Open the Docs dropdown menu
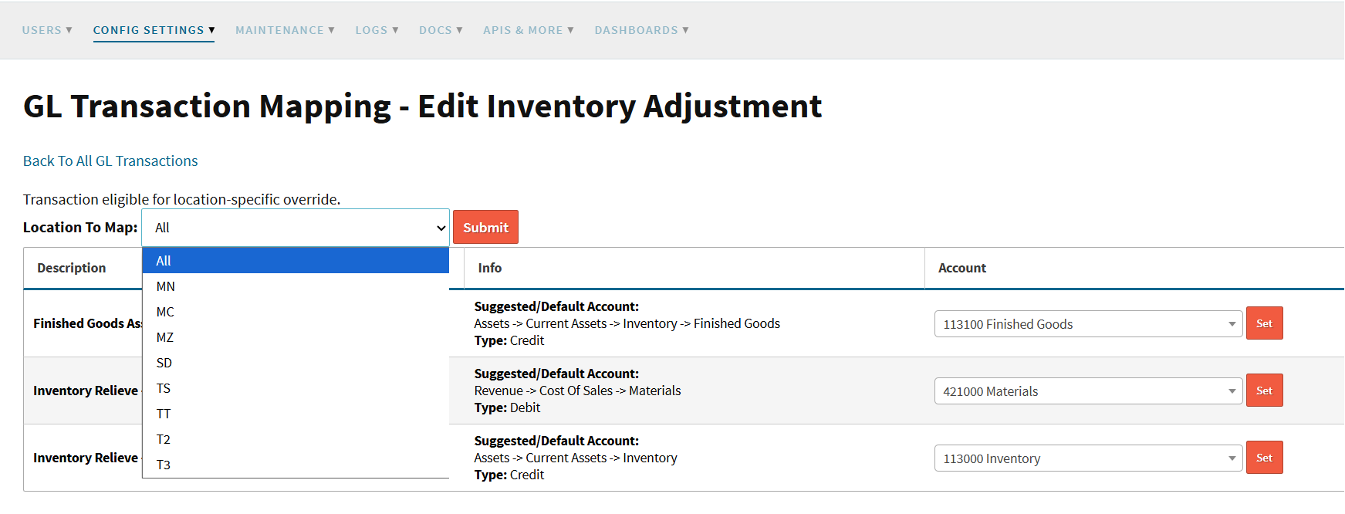The width and height of the screenshot is (1345, 514). pos(441,30)
